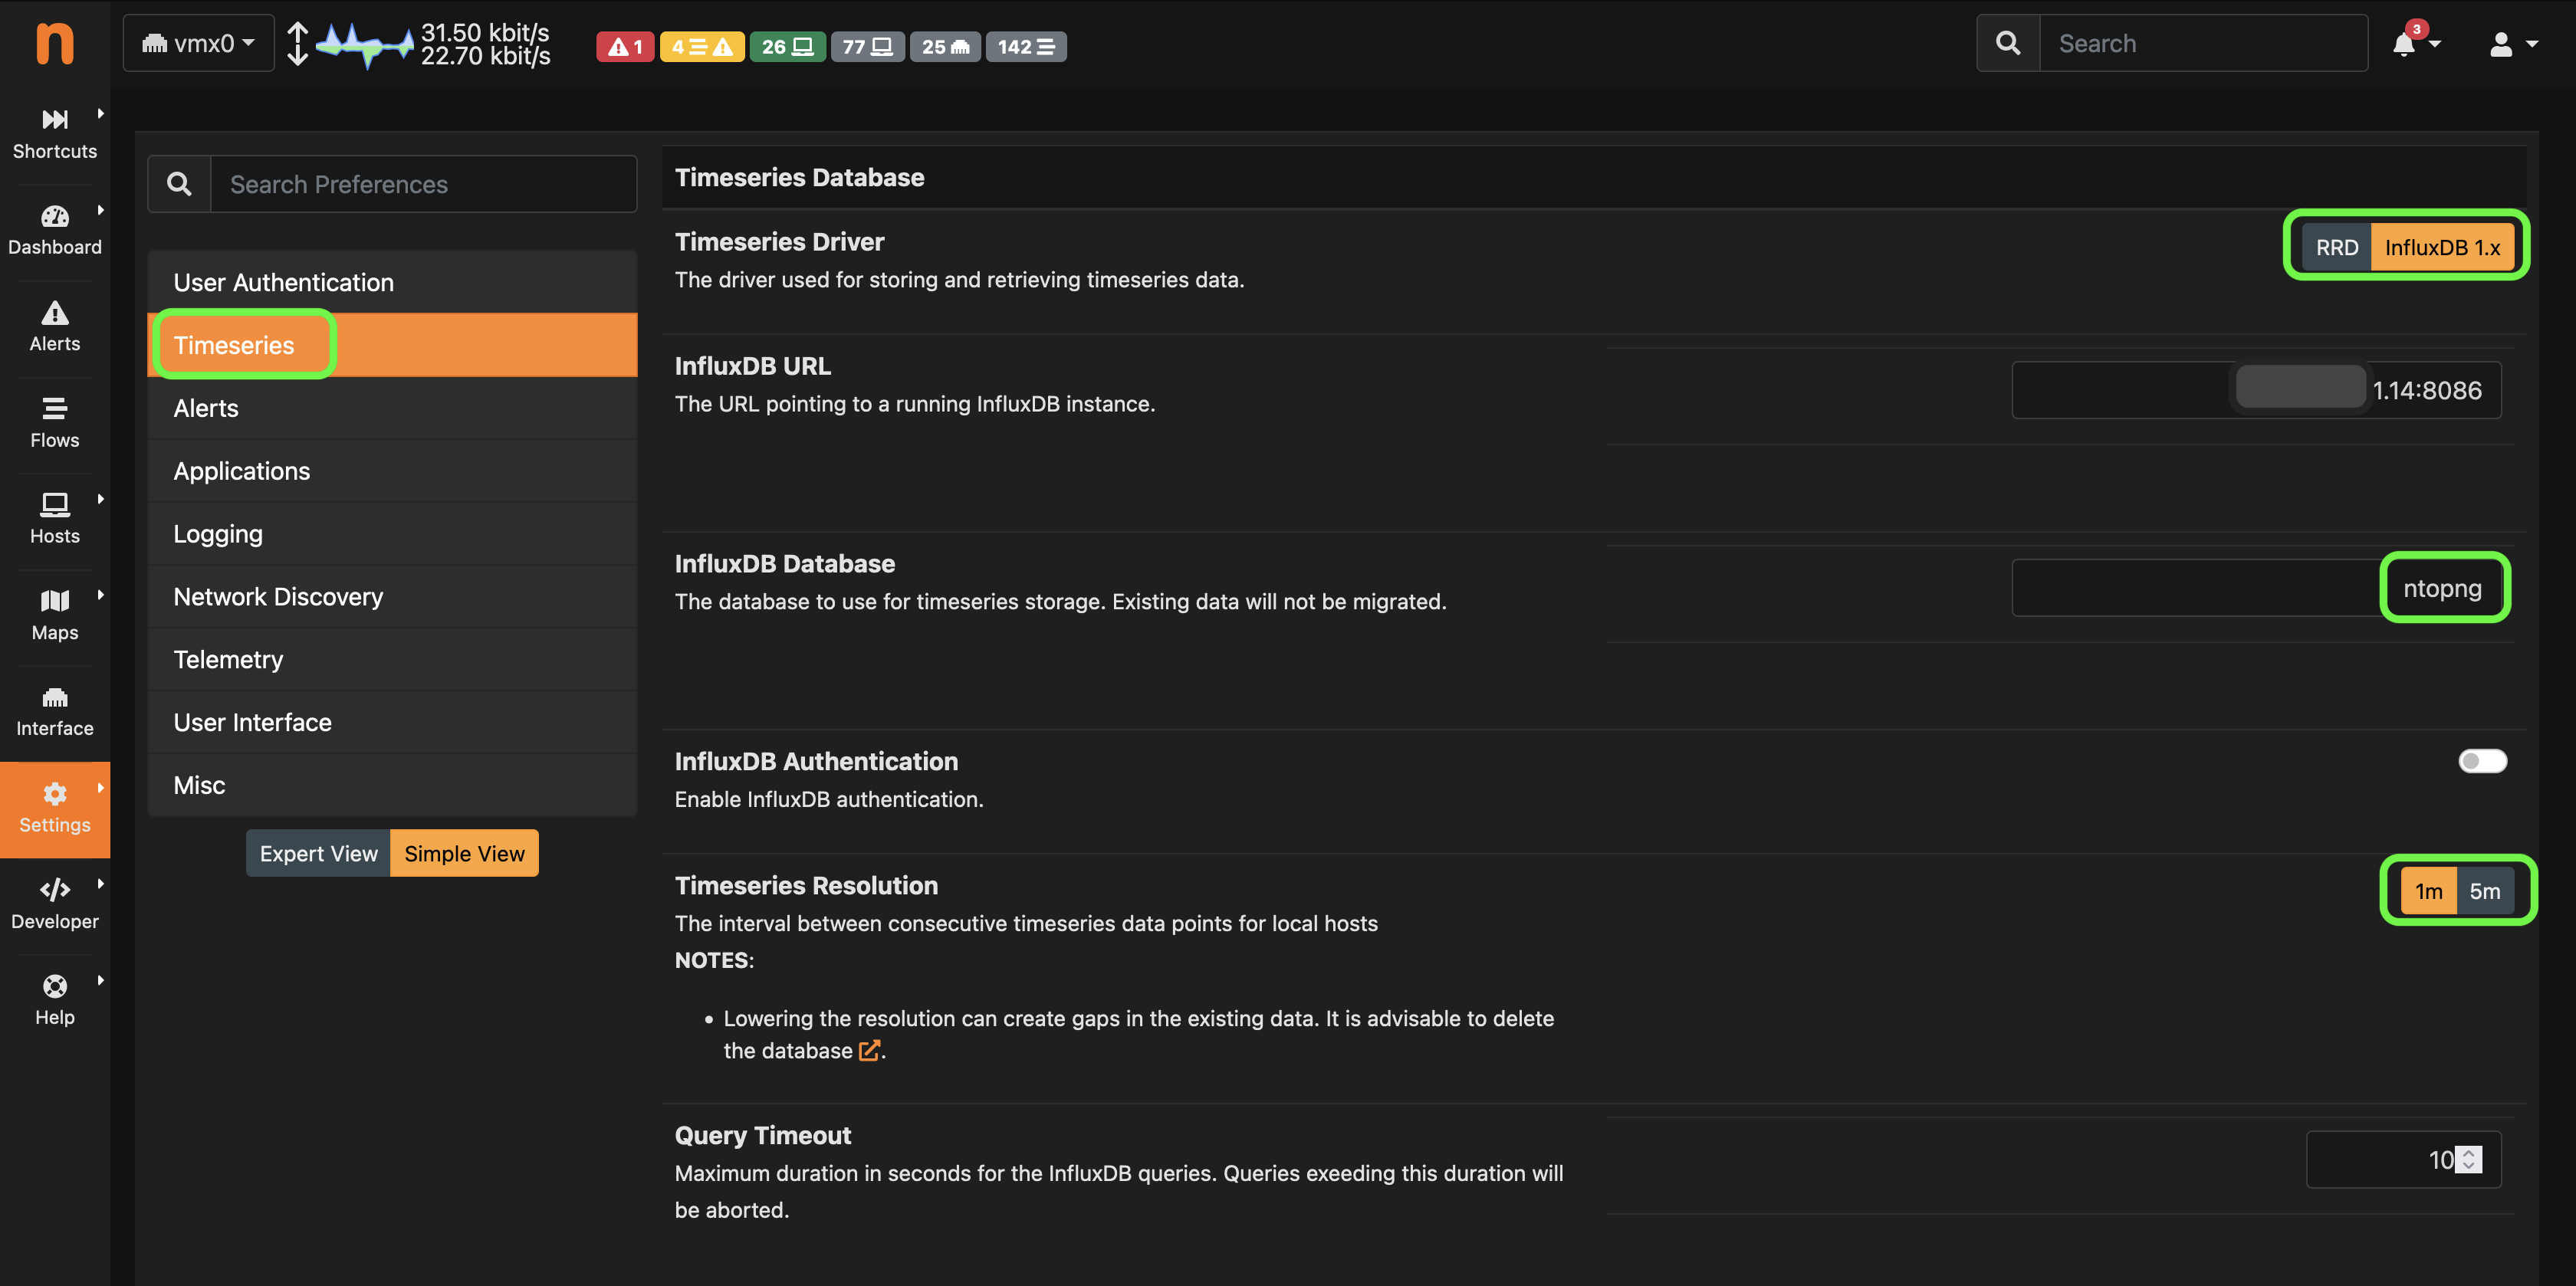
Task: Focus the top Search input field
Action: pos(2203,43)
